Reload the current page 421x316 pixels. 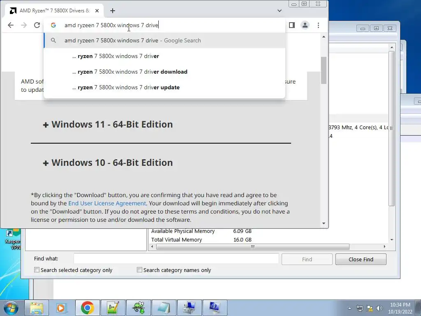(37, 25)
